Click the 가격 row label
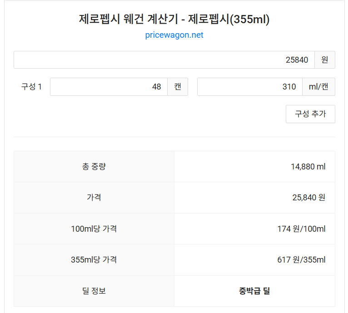The height and width of the screenshot is (313, 348). coord(94,197)
